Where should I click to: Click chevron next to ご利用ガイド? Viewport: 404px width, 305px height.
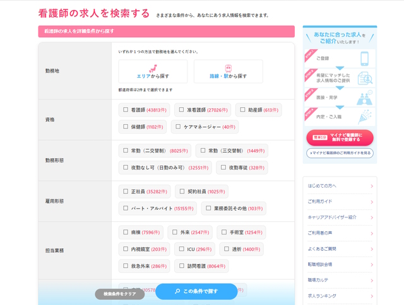(372, 202)
